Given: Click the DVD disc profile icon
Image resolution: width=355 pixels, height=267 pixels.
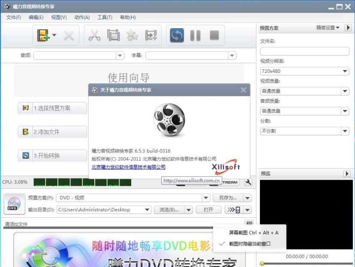Looking at the screenshot, I should (x=14, y=204).
